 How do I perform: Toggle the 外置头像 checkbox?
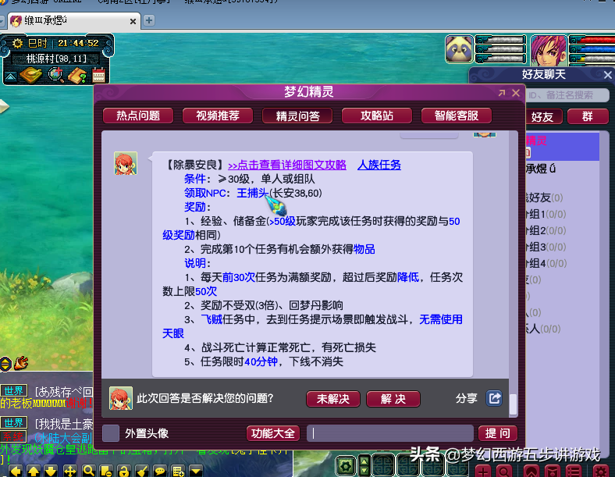click(x=112, y=433)
